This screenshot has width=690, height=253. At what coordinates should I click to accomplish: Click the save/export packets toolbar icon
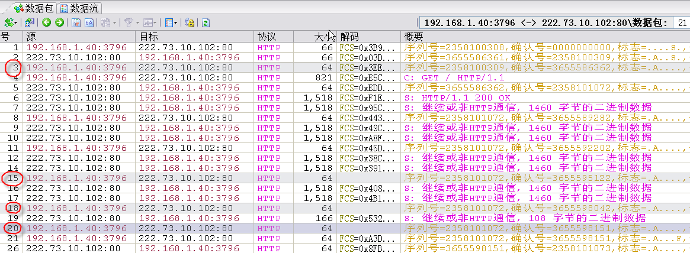(x=30, y=22)
